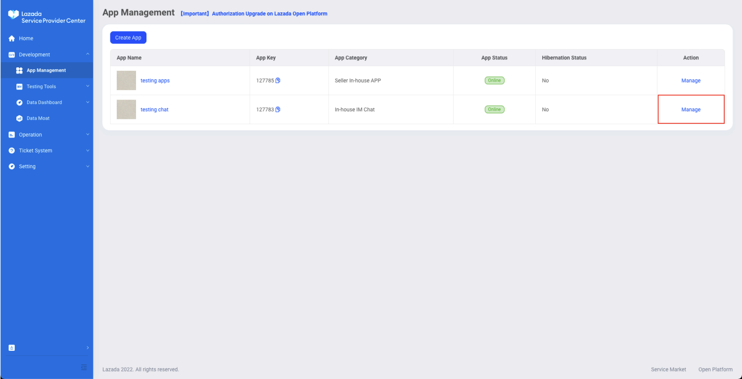Click the Data Dashboard sidebar icon
The height and width of the screenshot is (379, 742).
[x=19, y=102]
